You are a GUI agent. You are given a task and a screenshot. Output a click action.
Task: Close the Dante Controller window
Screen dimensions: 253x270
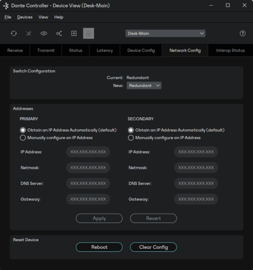click(x=244, y=6)
